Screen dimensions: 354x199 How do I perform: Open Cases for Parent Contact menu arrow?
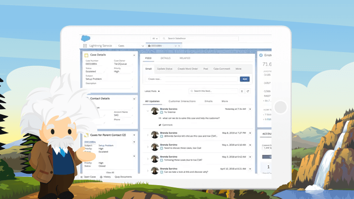point(134,135)
